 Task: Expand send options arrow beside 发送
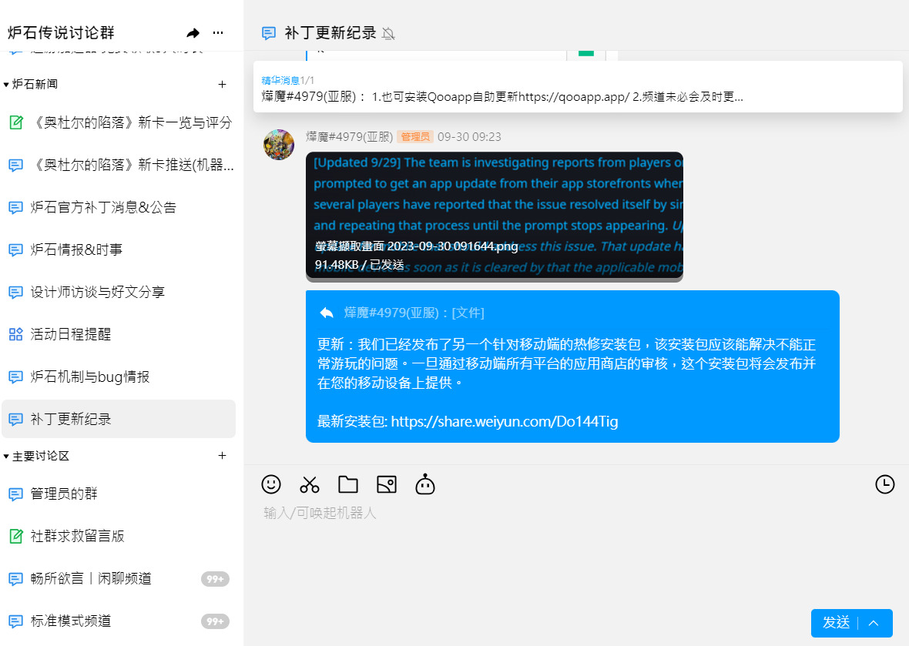pyautogui.click(x=874, y=624)
